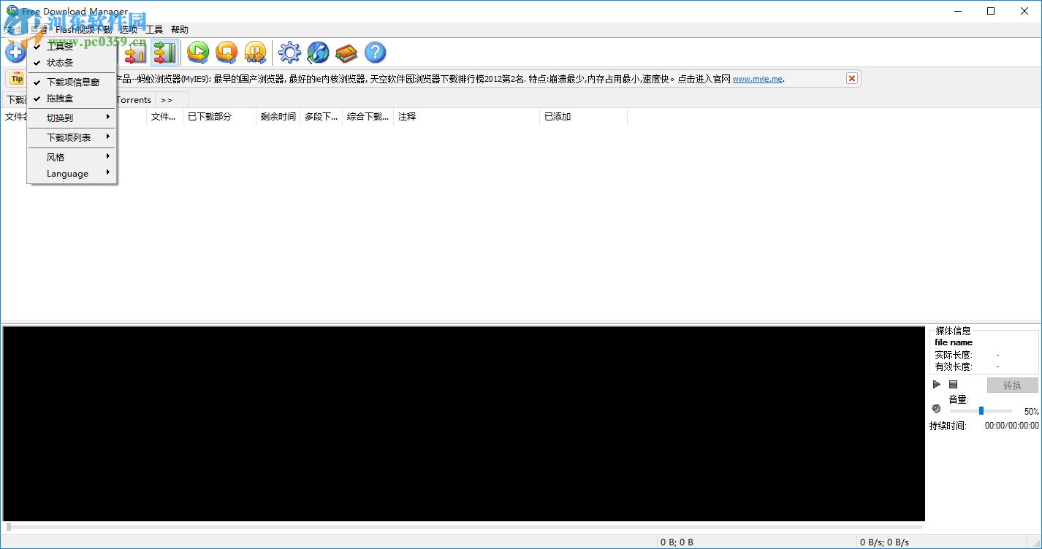Follow the www.myie.me link
Viewport: 1042px width, 549px height.
point(757,78)
